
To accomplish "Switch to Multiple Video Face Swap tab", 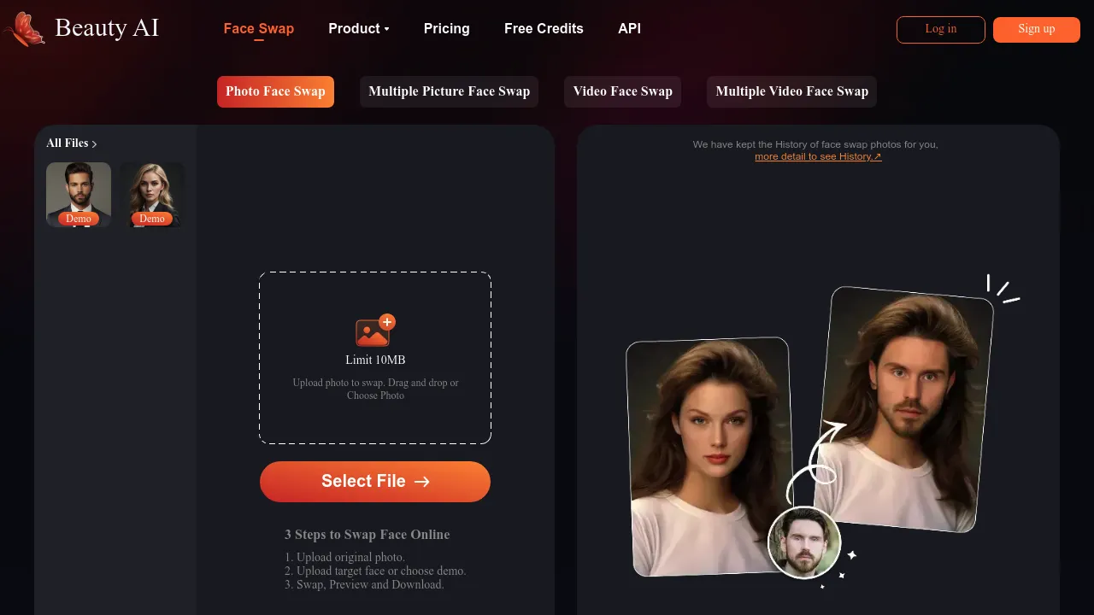I will (791, 91).
